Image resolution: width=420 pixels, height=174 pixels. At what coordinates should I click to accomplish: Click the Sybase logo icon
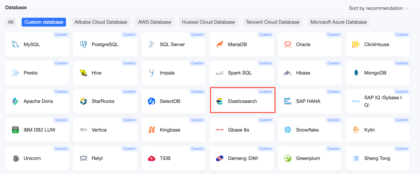click(x=356, y=101)
